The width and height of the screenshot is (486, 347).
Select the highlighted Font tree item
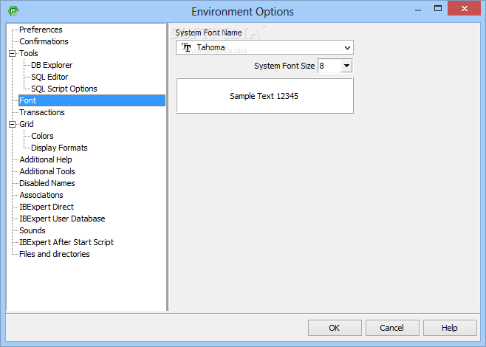click(x=92, y=100)
